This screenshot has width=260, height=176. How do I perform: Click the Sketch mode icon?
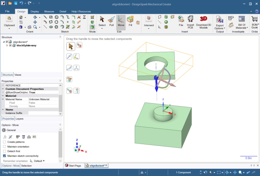click(92, 17)
